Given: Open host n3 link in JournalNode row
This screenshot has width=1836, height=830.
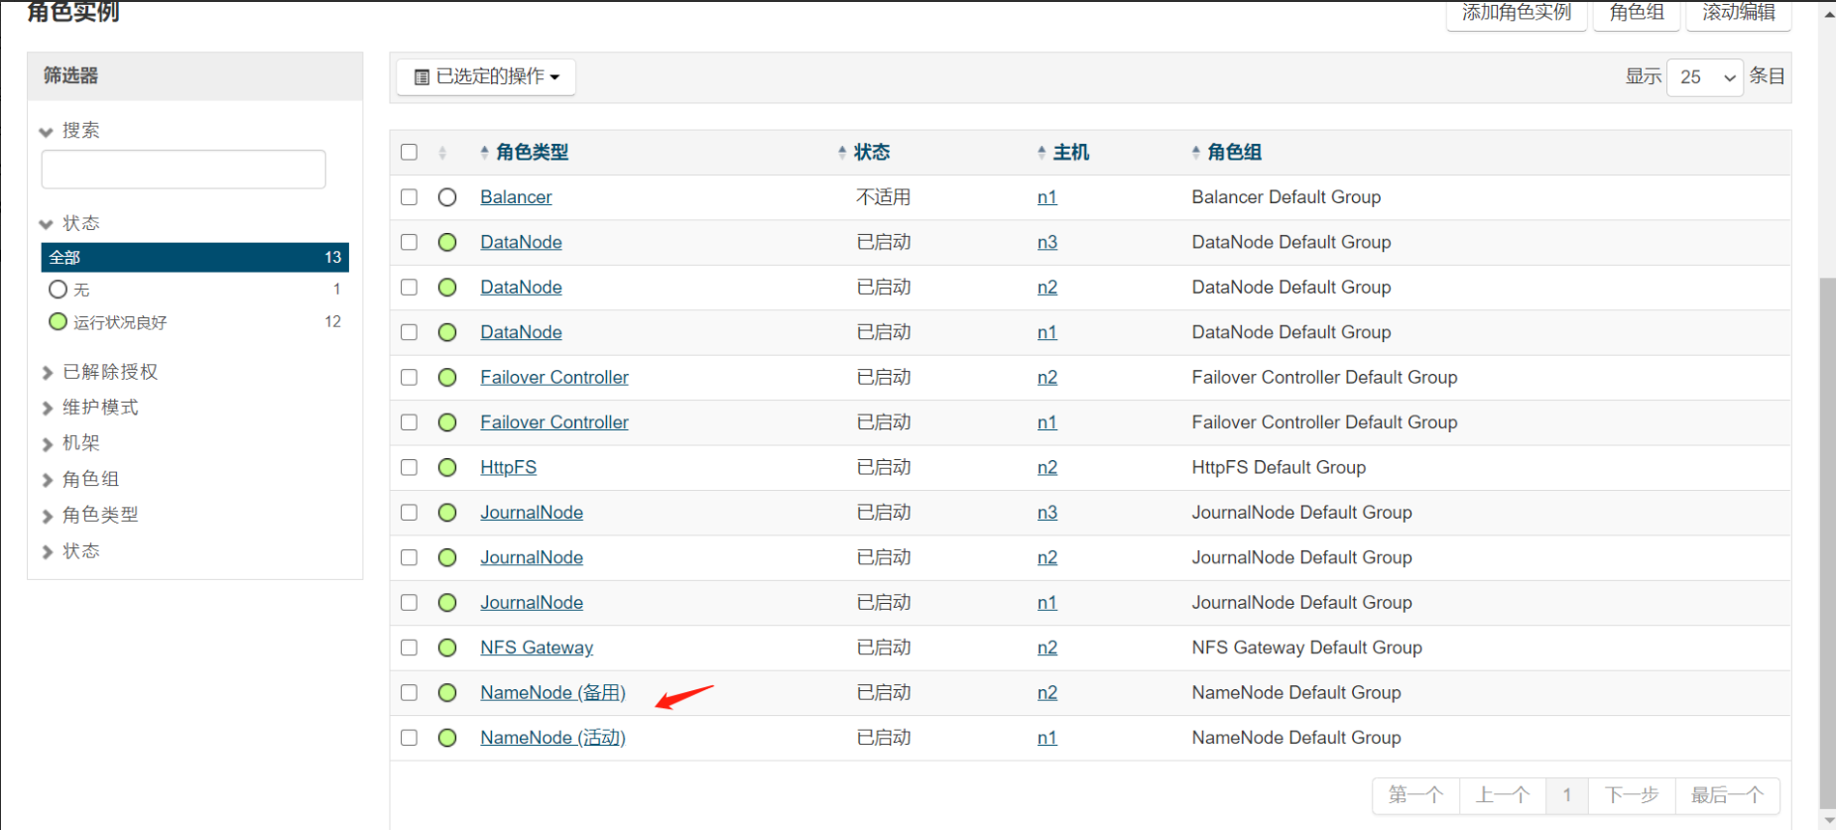Looking at the screenshot, I should [1047, 513].
